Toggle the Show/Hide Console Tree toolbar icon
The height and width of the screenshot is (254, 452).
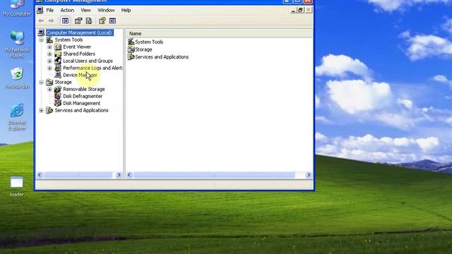66,20
